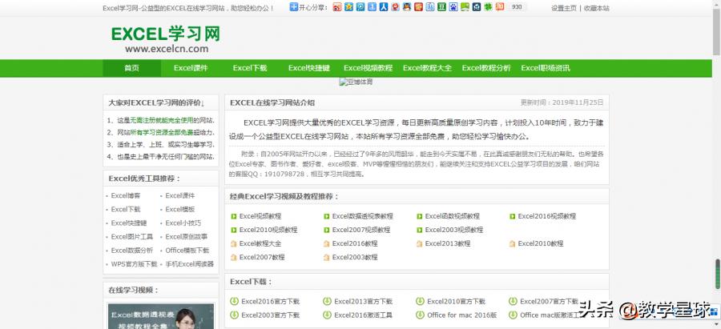721x329 pixels.
Task: Click the 所有学习资源全部免费 green link
Action: pyautogui.click(x=161, y=132)
